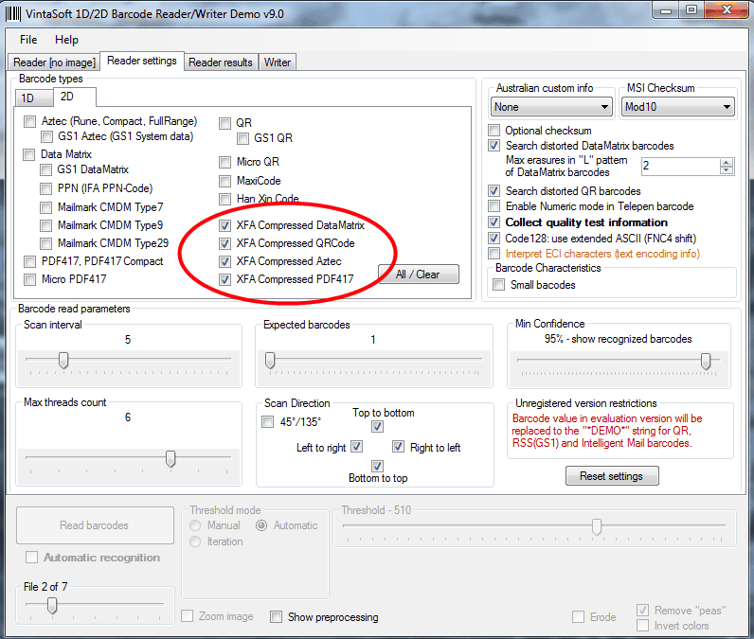
Task: Click the barcode app icon in title bar
Action: tap(13, 13)
